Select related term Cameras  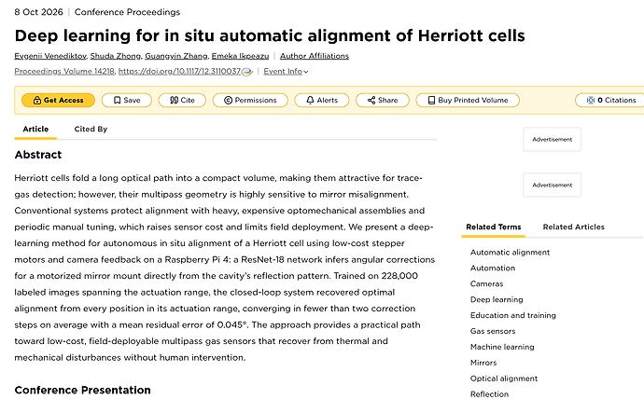[x=486, y=283]
